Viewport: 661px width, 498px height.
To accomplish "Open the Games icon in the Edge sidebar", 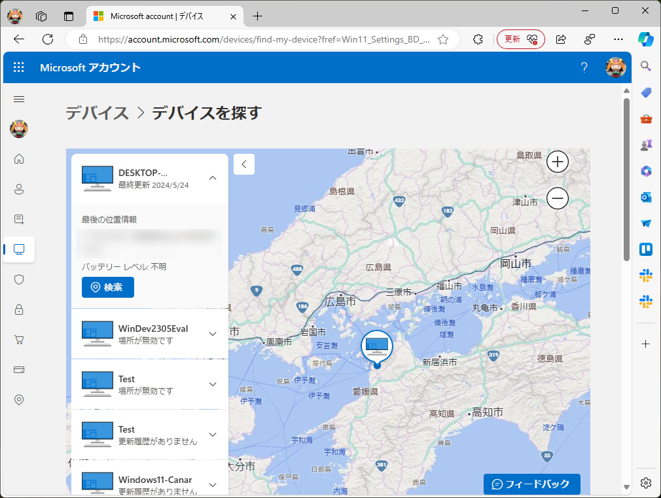I will coord(646,145).
